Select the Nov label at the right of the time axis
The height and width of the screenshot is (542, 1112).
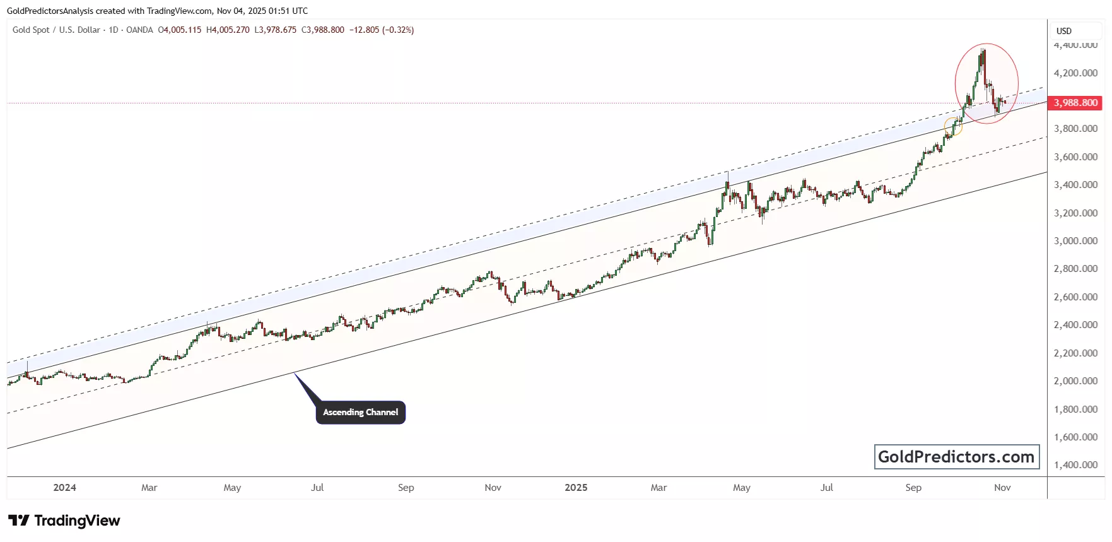[1002, 488]
